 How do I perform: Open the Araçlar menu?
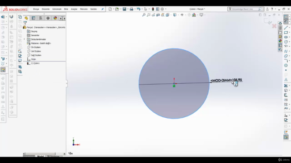[x=74, y=9]
